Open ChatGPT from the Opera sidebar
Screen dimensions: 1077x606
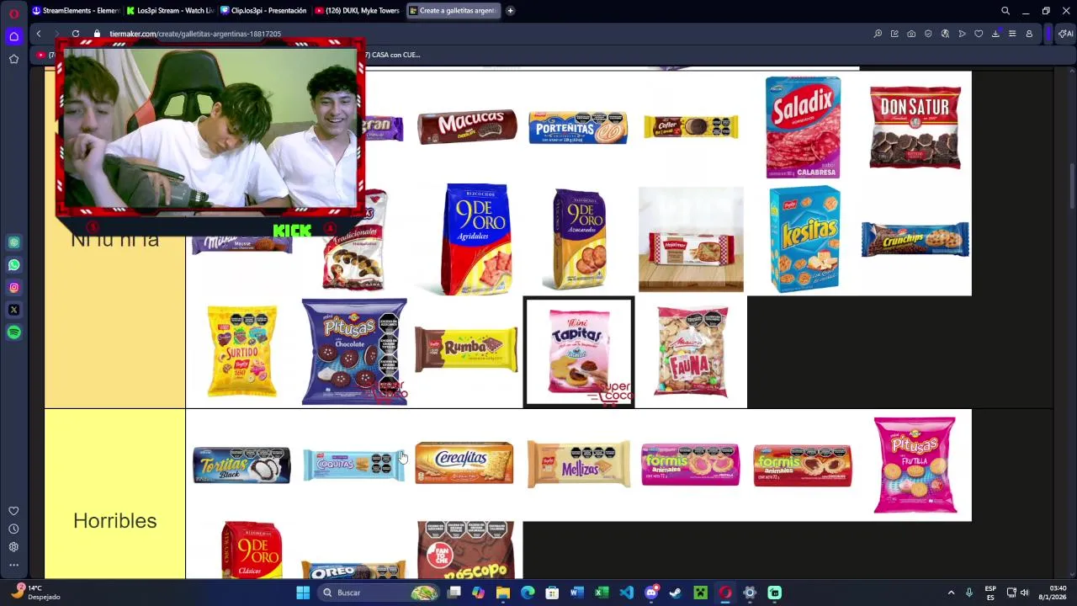[x=13, y=242]
